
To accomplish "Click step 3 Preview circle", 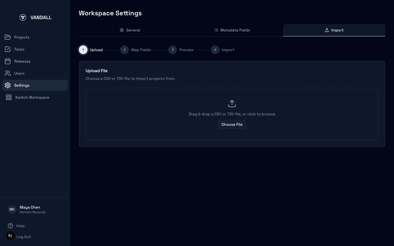I will (173, 50).
